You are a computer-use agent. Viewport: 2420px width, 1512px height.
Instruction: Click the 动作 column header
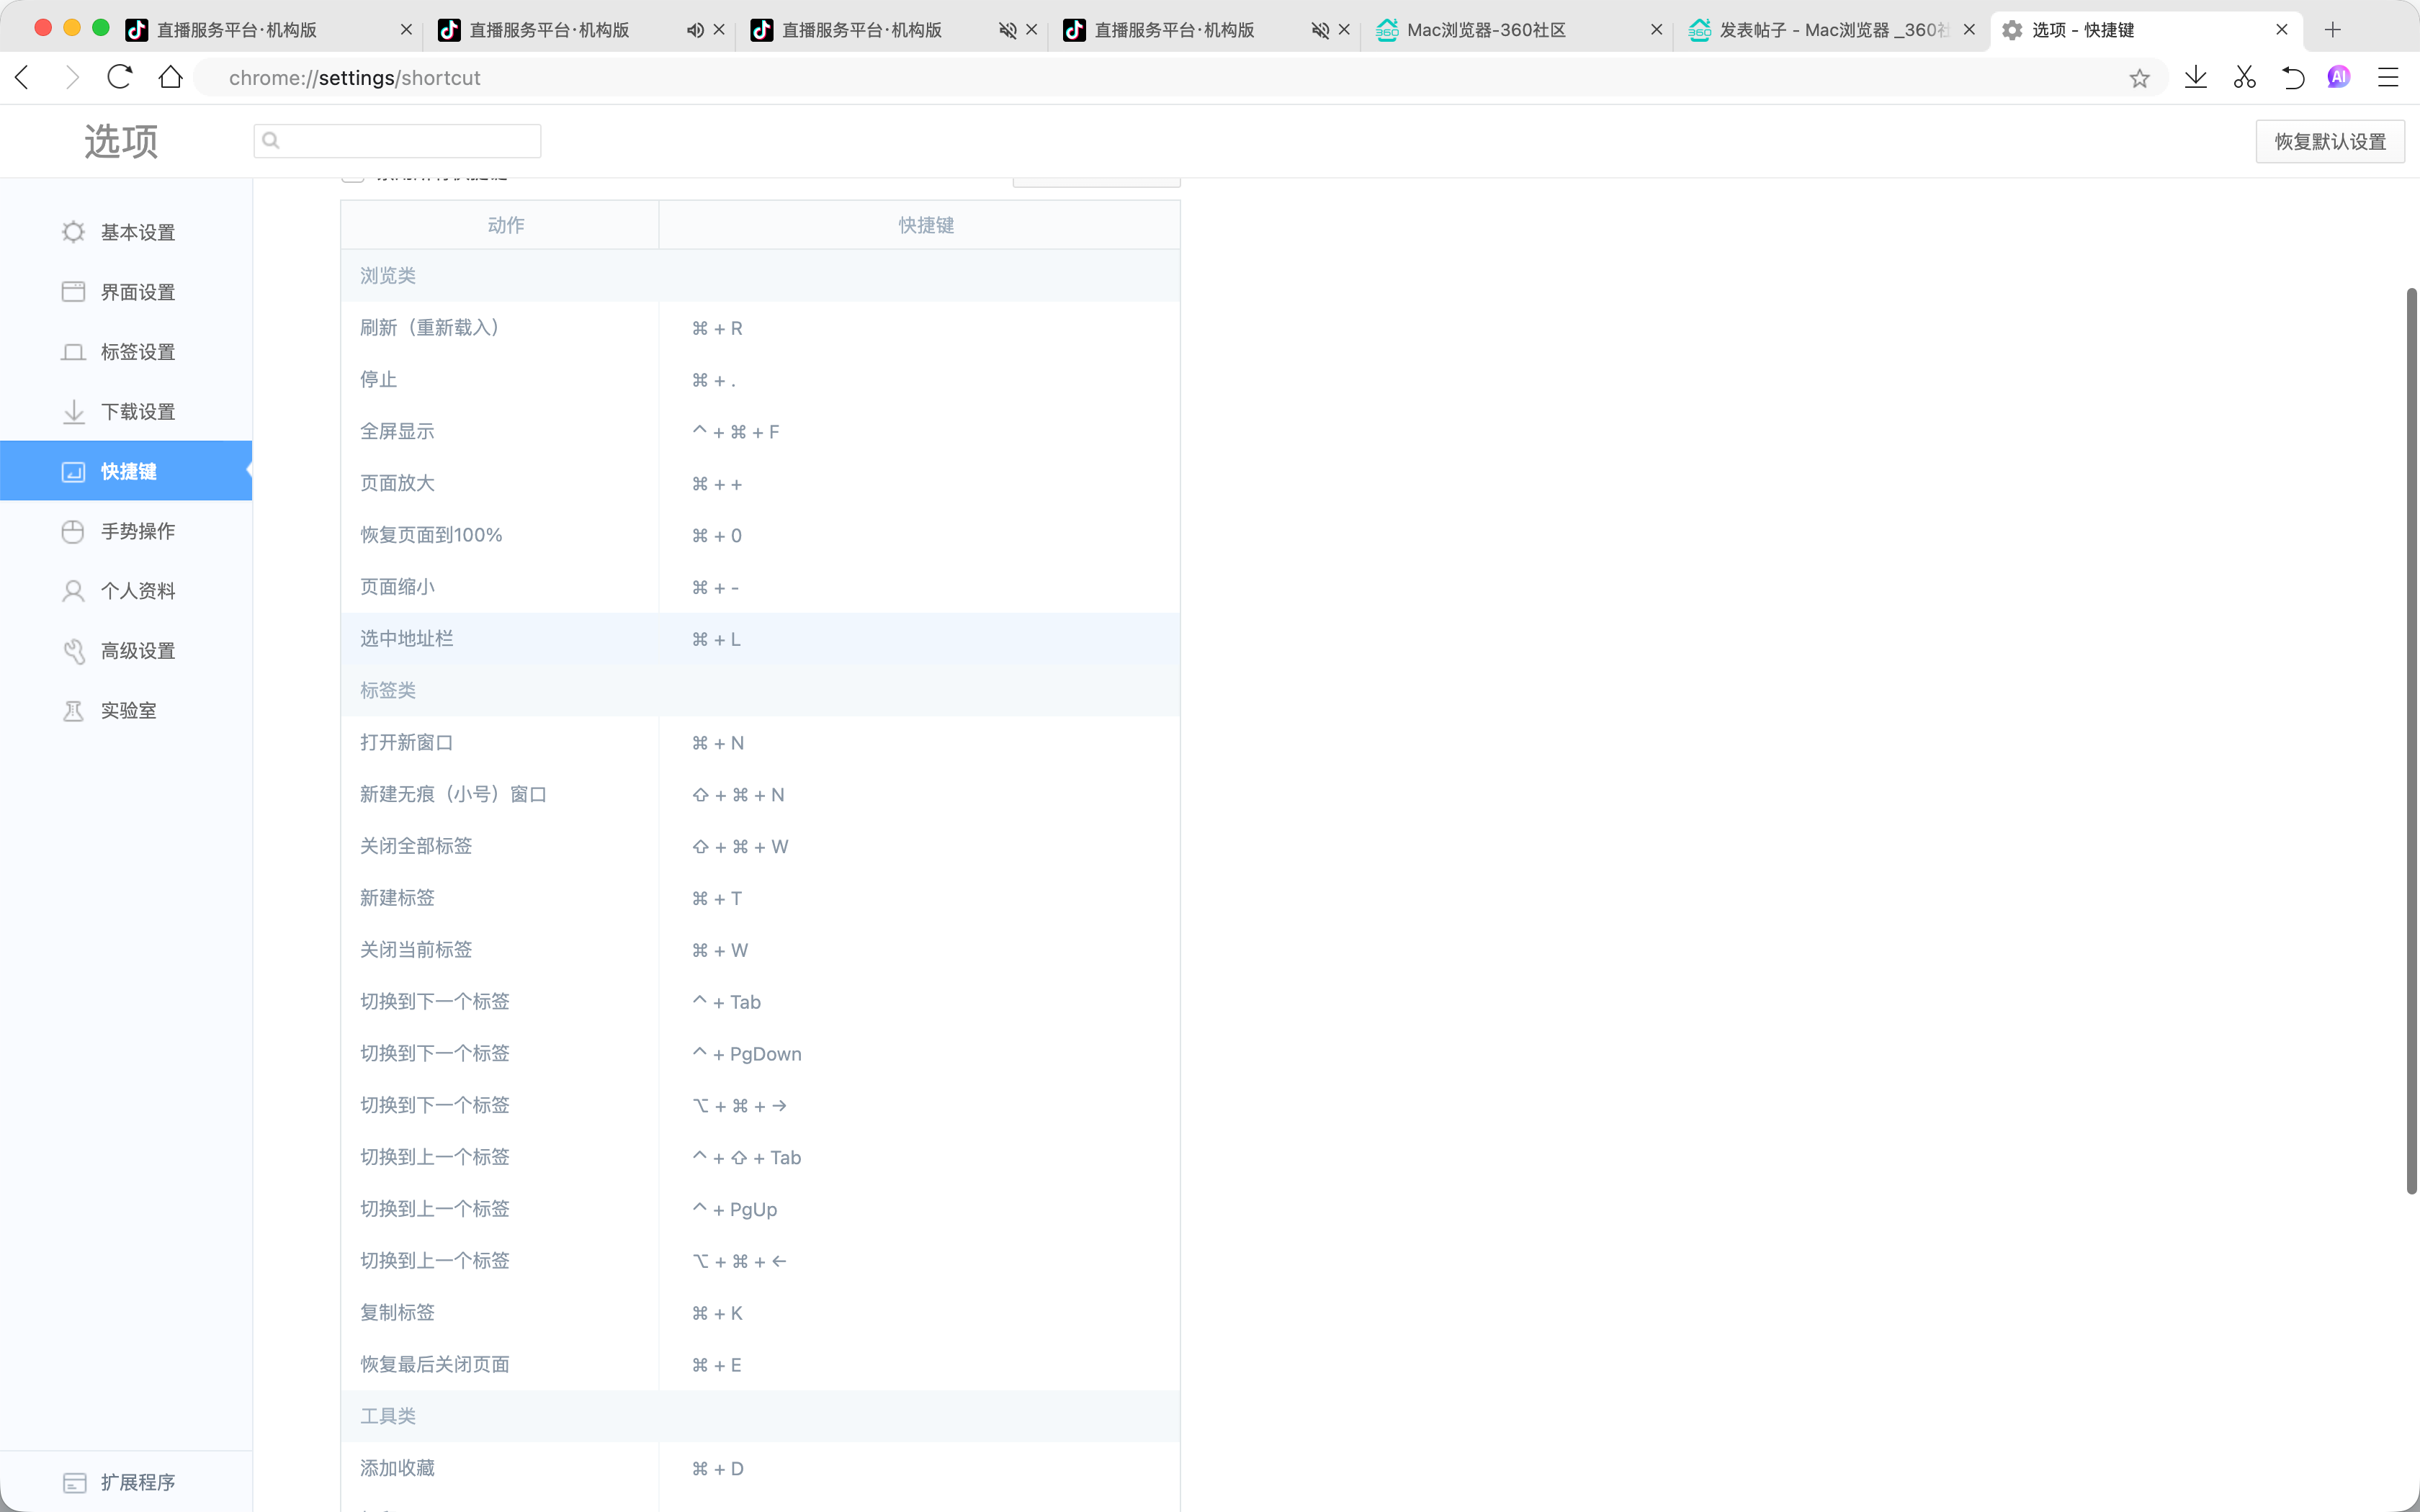tap(506, 226)
